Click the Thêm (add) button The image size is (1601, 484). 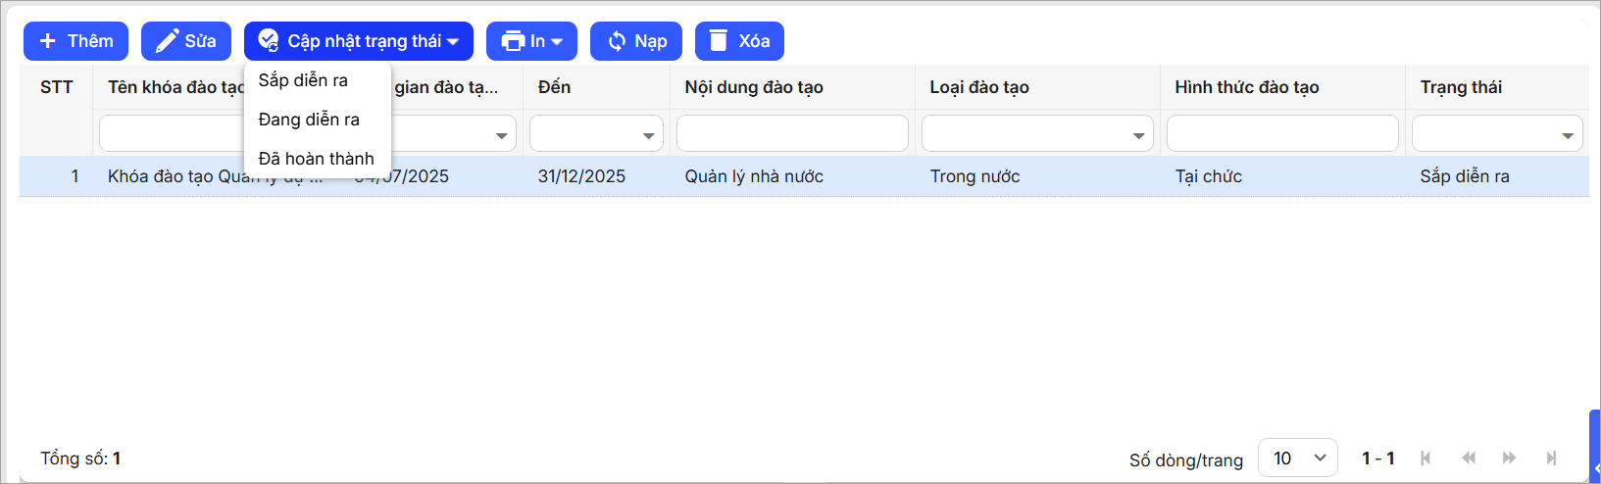[x=75, y=41]
